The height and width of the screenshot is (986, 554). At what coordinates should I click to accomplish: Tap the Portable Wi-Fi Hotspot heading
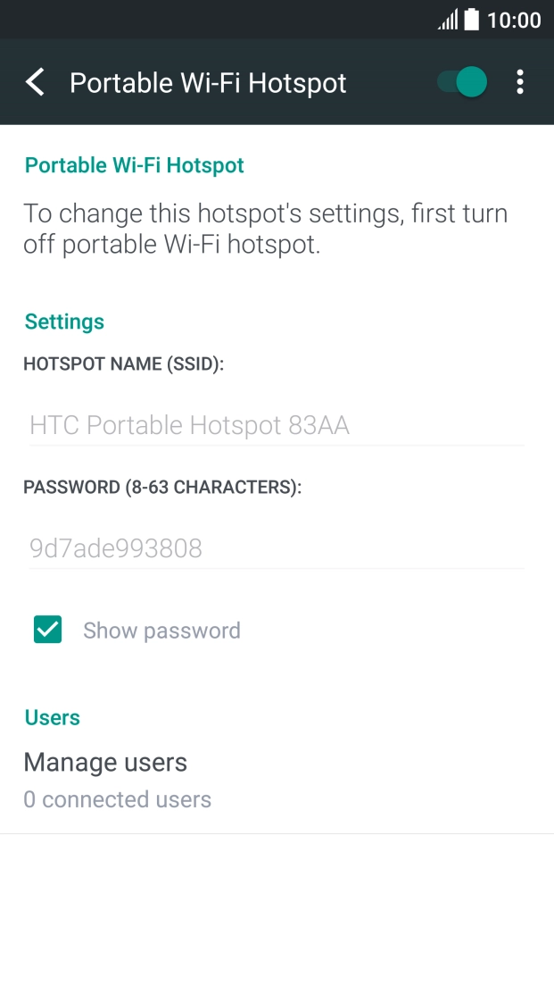pos(134,165)
